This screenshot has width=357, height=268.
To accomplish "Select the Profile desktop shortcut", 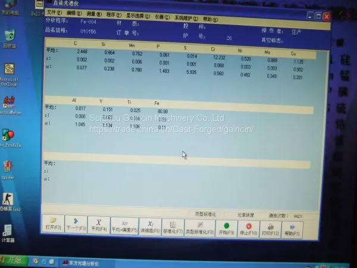I will [x=9, y=138].
